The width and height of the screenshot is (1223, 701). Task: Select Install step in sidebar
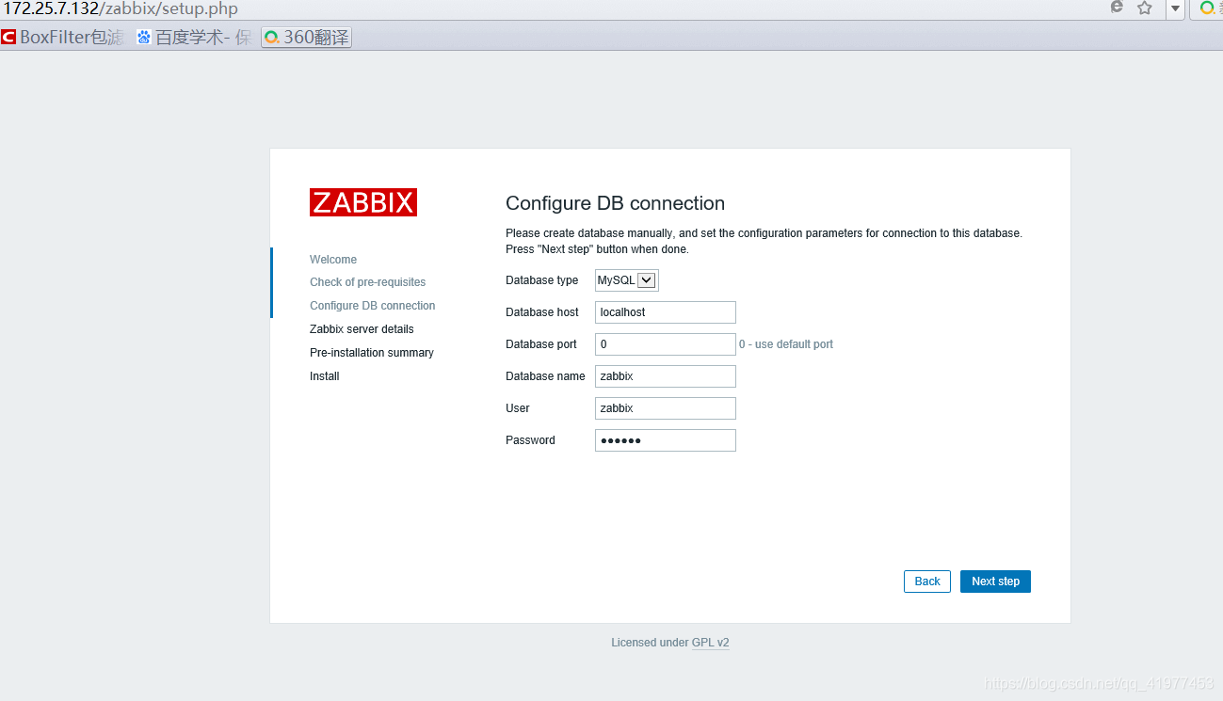[325, 376]
